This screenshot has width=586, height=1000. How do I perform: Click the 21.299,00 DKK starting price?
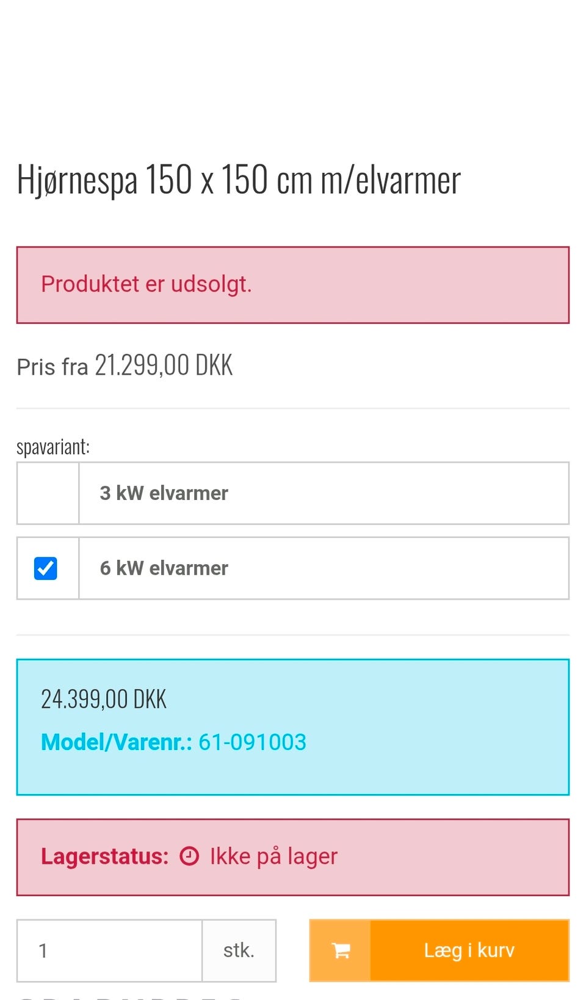point(164,366)
